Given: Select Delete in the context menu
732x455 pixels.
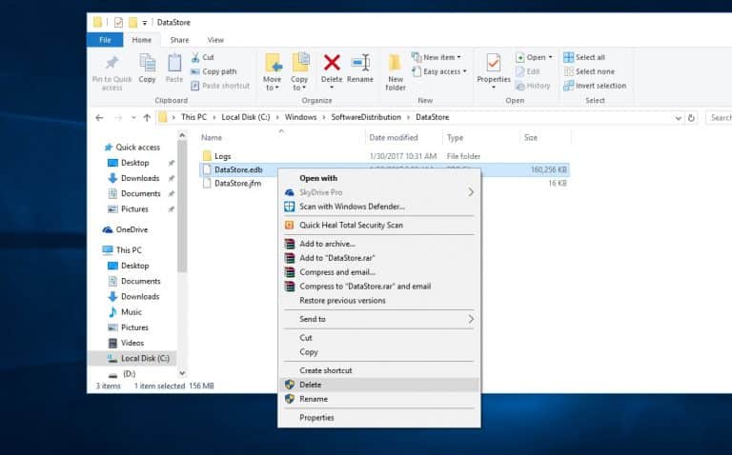Looking at the screenshot, I should click(311, 385).
